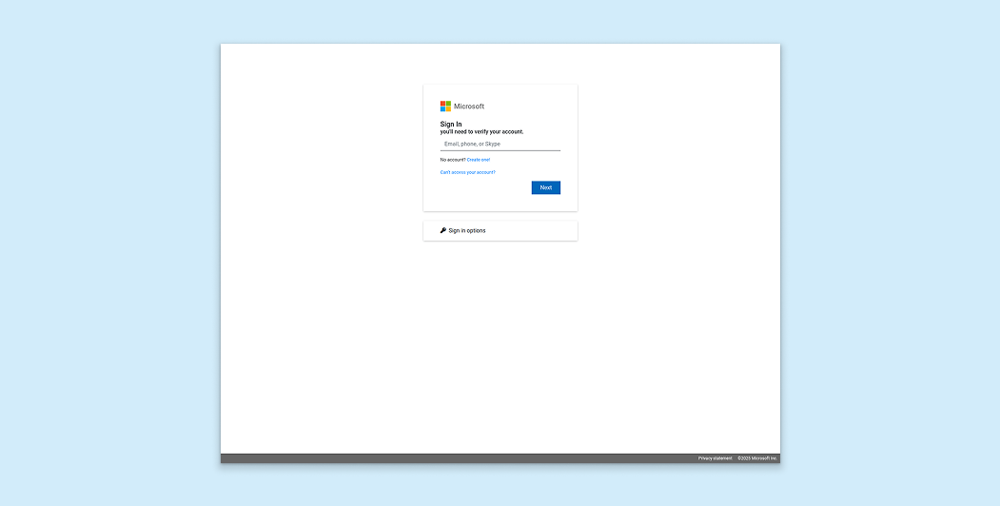Viewport: 1000px width, 506px height.
Task: Click the blue Next button
Action: pyautogui.click(x=546, y=187)
